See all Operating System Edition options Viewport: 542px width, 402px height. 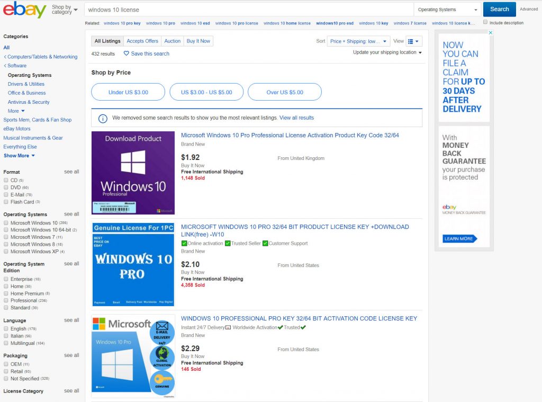coord(71,264)
